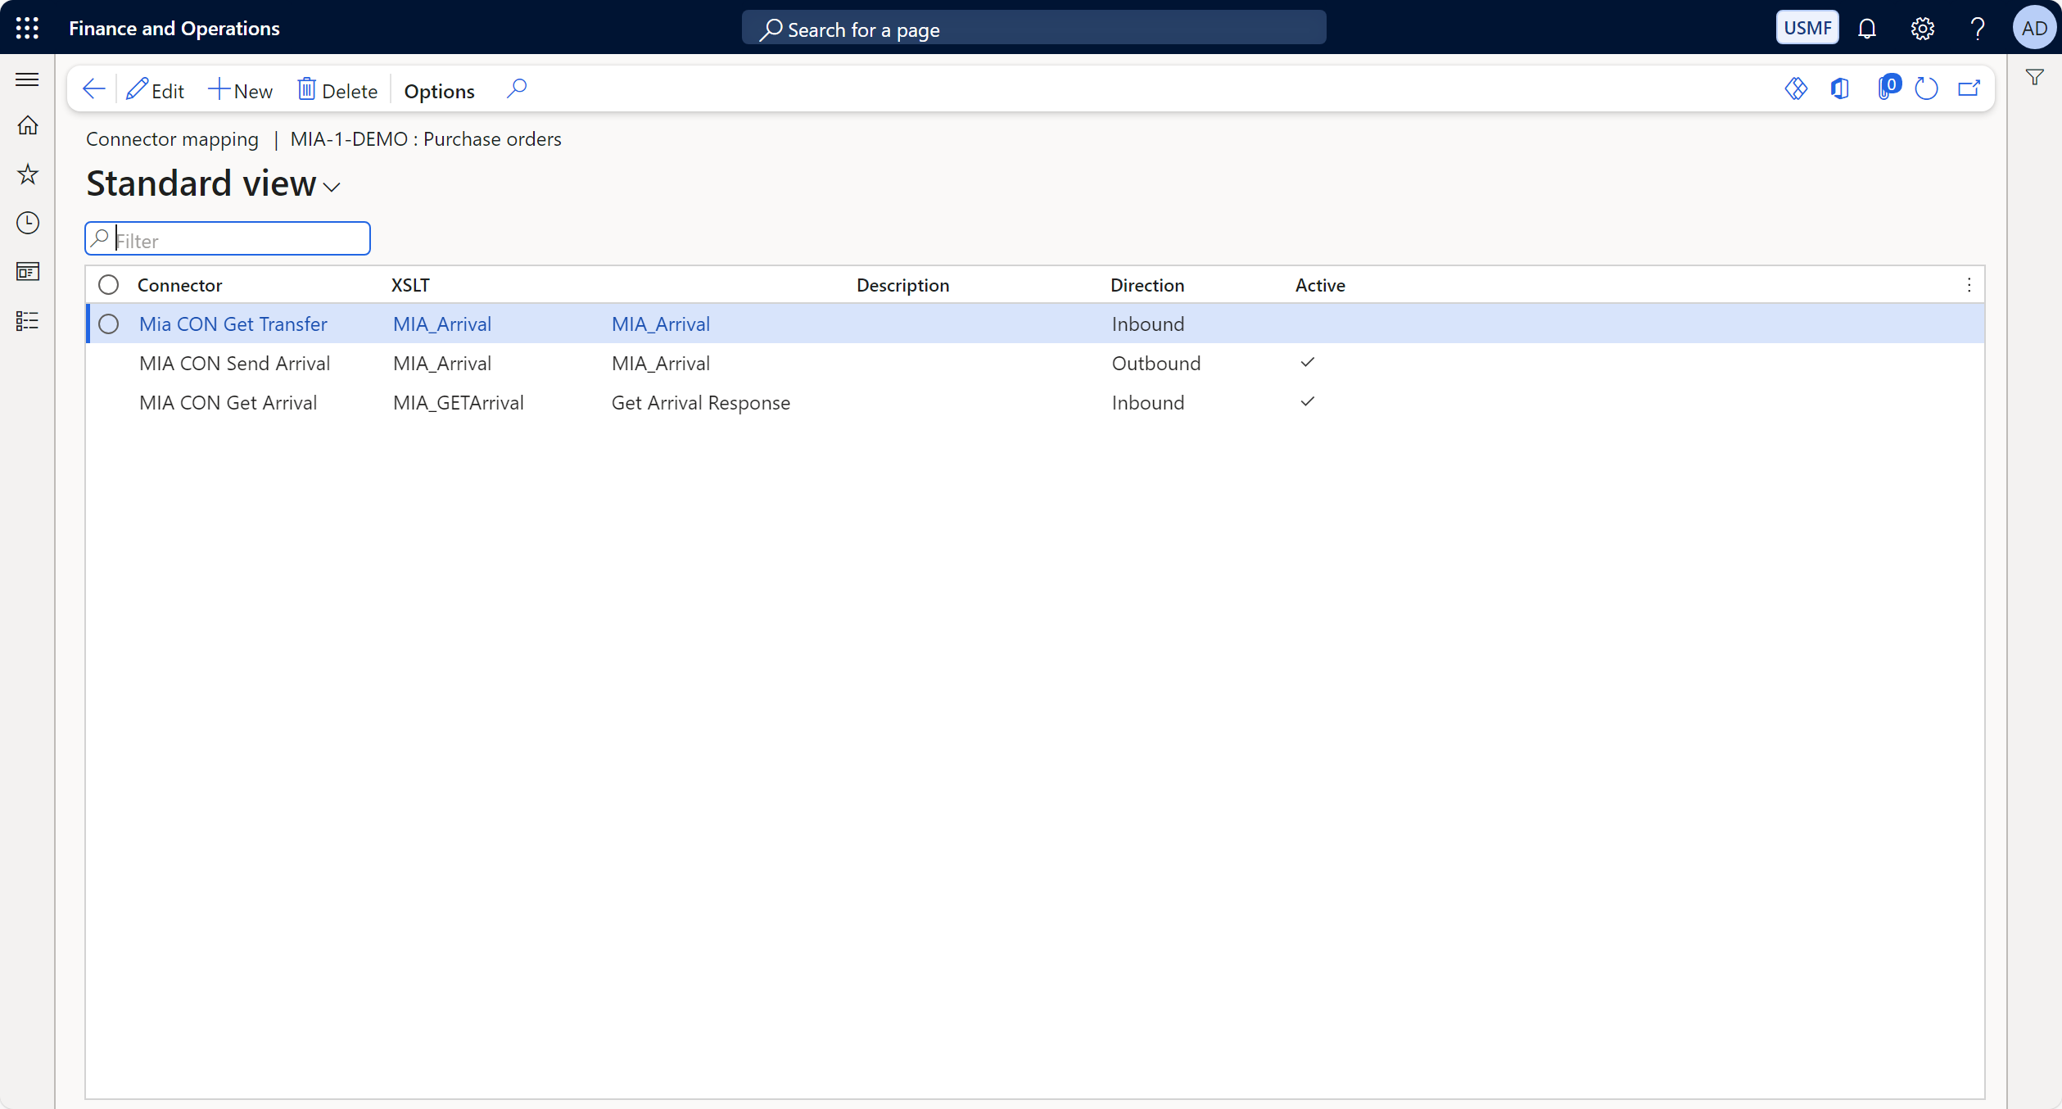This screenshot has width=2062, height=1109.
Task: Open Favorites star in sidebar
Action: click(28, 174)
